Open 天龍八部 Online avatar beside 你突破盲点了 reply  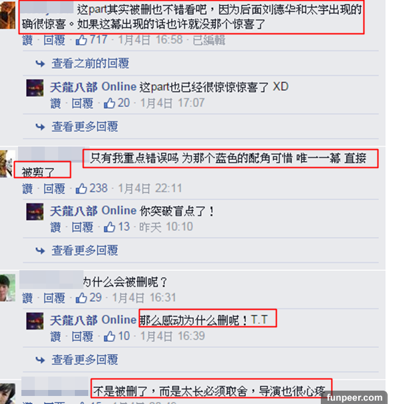[35, 212]
